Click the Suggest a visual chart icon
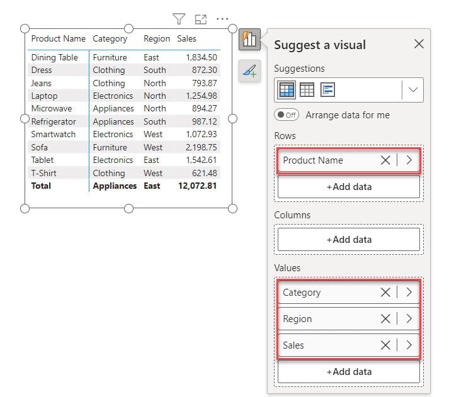 click(x=249, y=40)
